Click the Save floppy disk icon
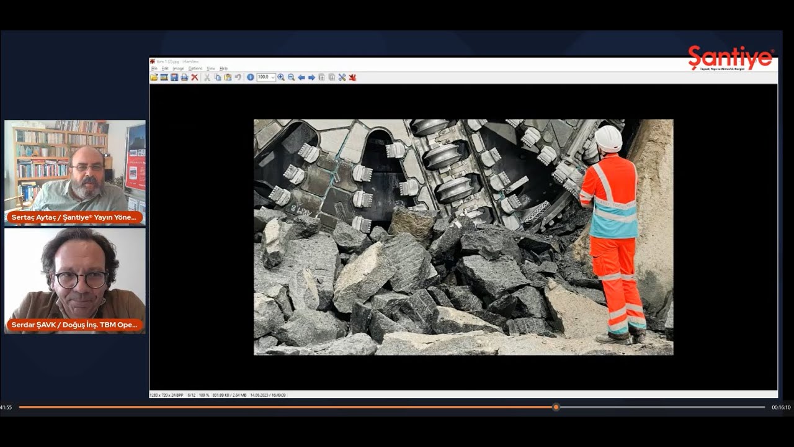This screenshot has width=794, height=447. (174, 78)
